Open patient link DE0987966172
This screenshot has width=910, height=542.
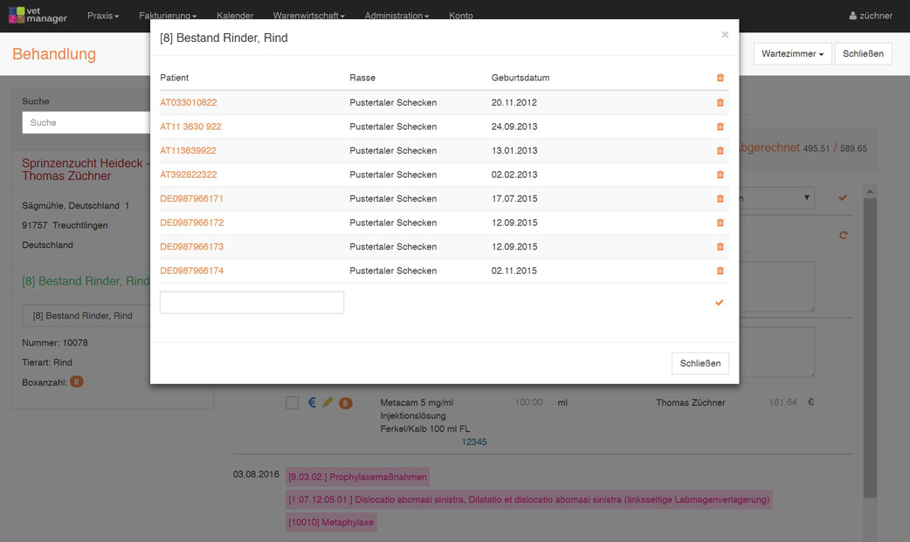click(x=191, y=223)
